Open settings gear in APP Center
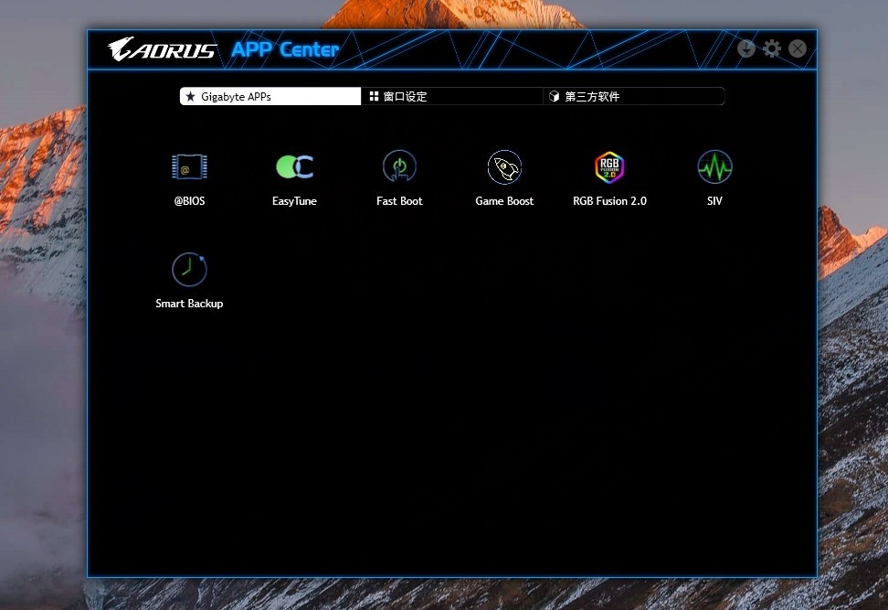 [772, 48]
